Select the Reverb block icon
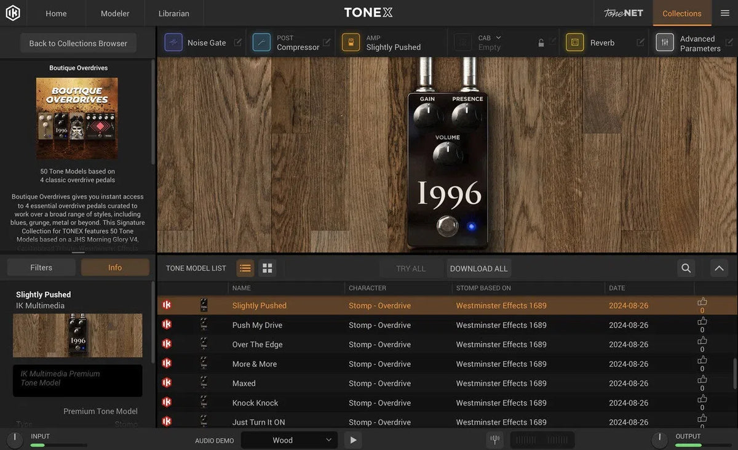 574,42
